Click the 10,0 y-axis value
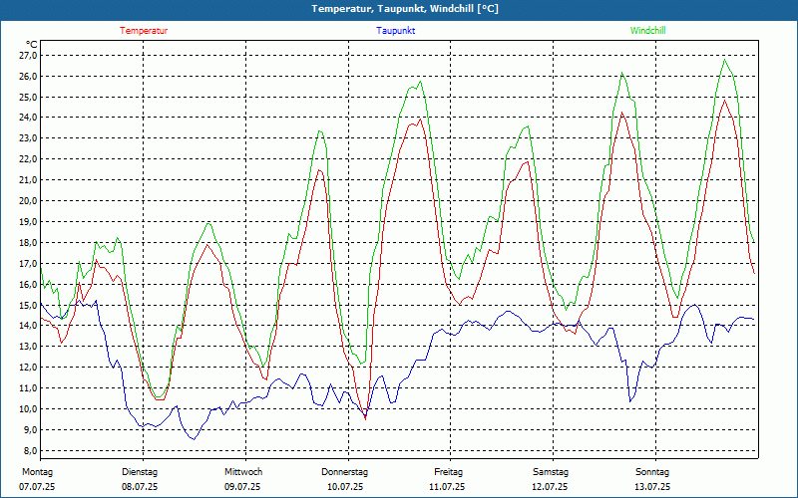This screenshot has width=798, height=498. [29, 409]
